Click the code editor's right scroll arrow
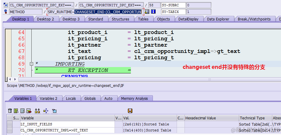This screenshot has width=281, height=135. [x=15, y=79]
